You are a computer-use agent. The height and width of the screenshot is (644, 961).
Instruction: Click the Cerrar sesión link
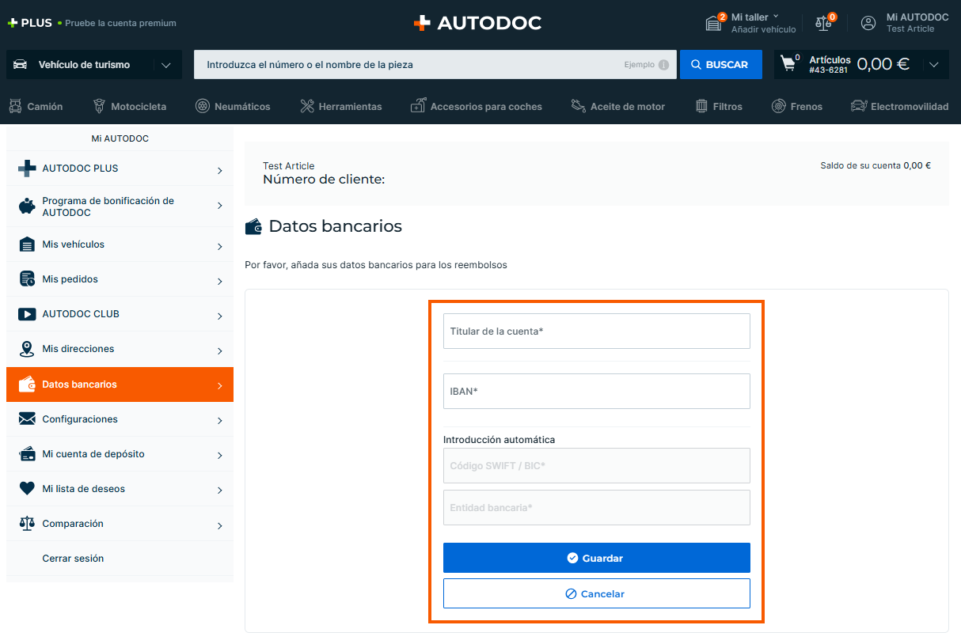(x=73, y=559)
